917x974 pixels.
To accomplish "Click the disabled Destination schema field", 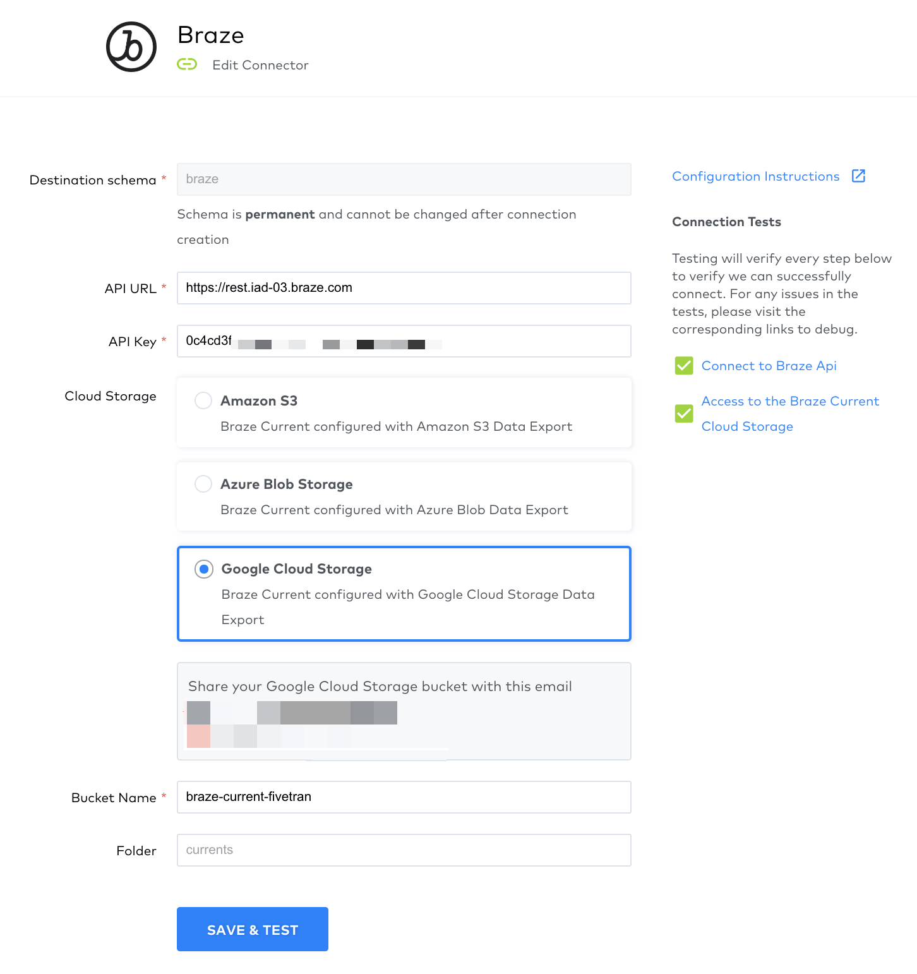I will pyautogui.click(x=404, y=179).
